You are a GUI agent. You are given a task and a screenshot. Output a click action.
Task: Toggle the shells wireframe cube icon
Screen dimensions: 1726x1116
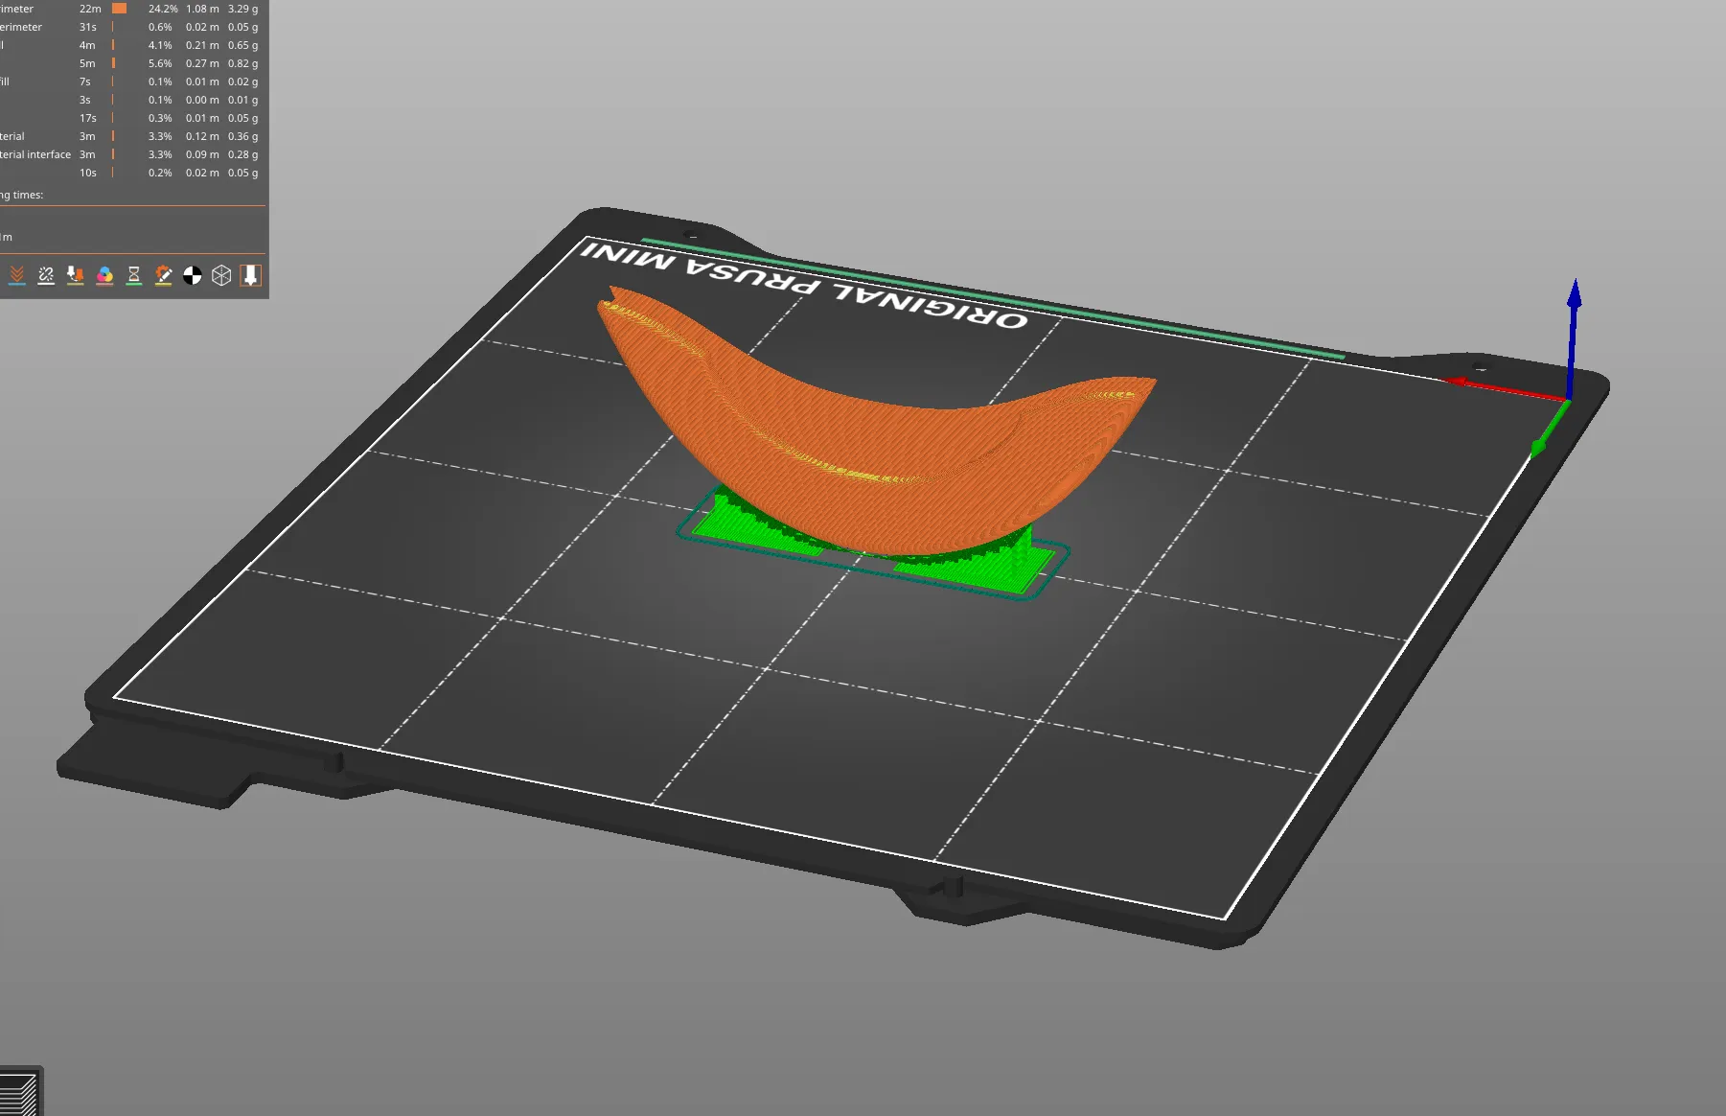click(221, 276)
